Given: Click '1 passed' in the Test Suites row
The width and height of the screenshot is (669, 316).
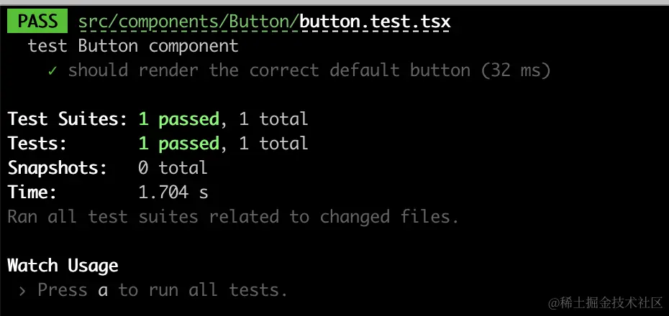Looking at the screenshot, I should click(x=179, y=119).
